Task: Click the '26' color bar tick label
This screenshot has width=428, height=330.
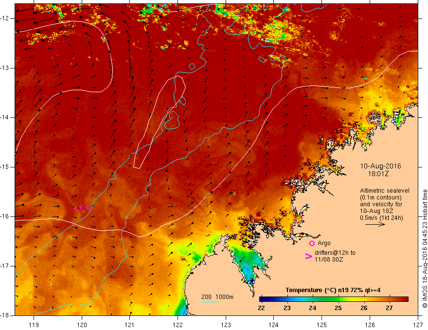Action: pyautogui.click(x=364, y=308)
